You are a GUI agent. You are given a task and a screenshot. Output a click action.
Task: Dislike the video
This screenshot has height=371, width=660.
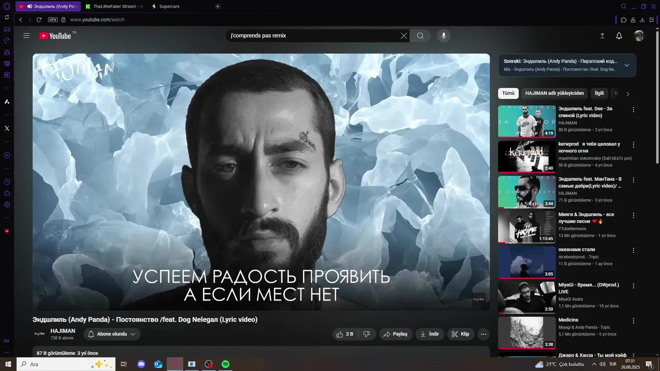point(367,334)
